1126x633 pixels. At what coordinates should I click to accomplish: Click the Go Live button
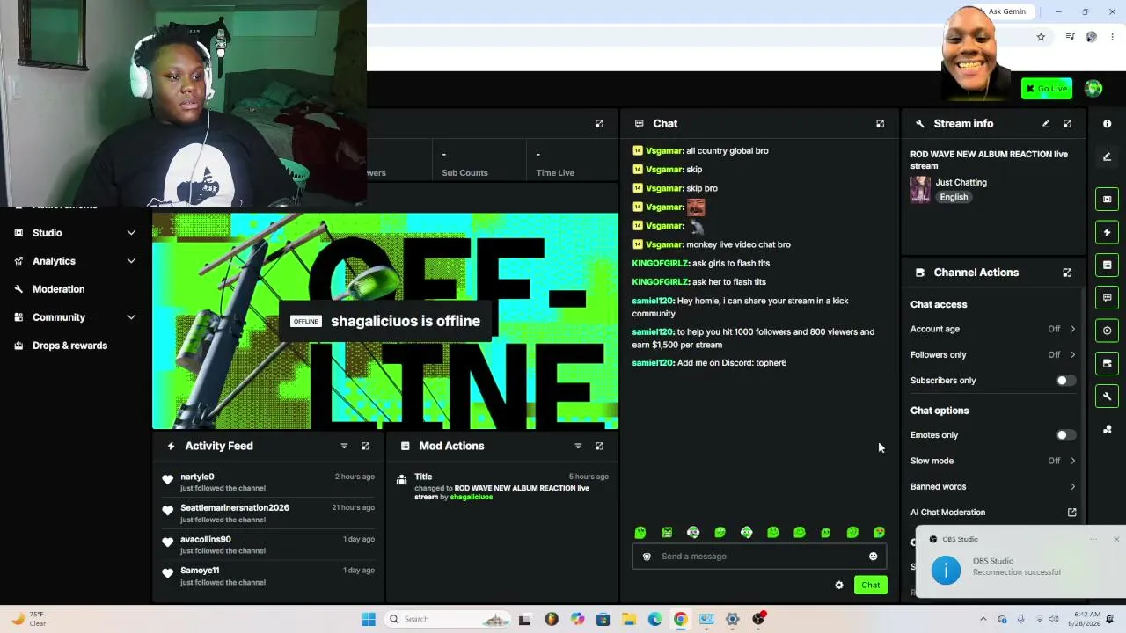point(1047,88)
